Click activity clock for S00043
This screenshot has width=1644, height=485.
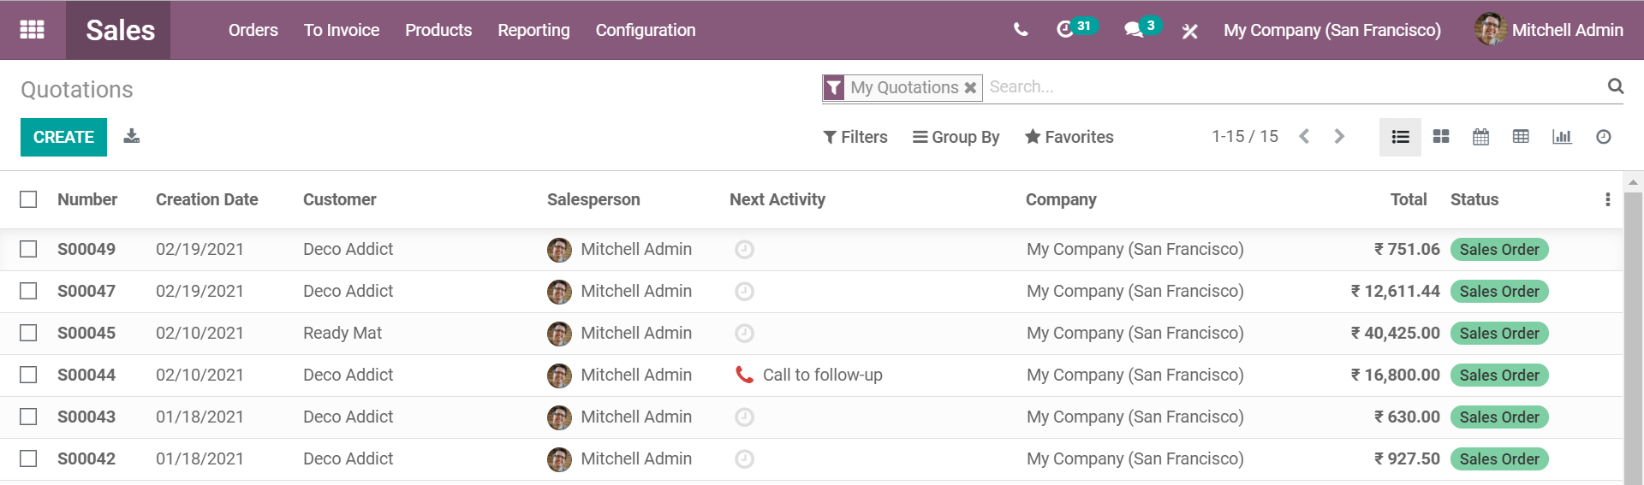(744, 417)
